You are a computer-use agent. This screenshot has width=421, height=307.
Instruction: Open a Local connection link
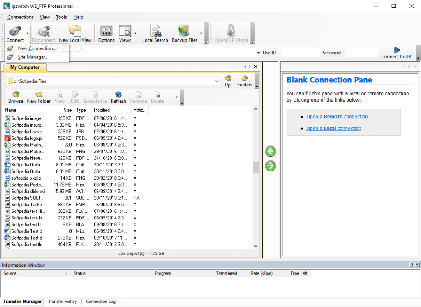click(x=333, y=129)
